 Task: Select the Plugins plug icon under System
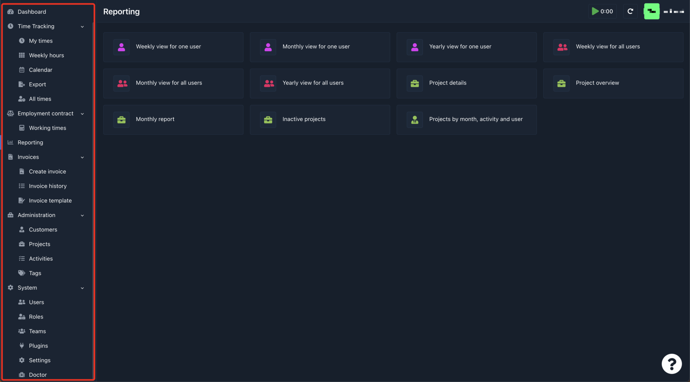pos(22,345)
